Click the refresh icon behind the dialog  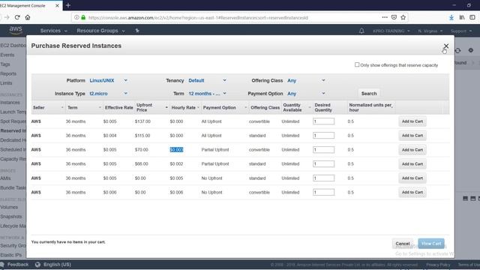(x=458, y=50)
